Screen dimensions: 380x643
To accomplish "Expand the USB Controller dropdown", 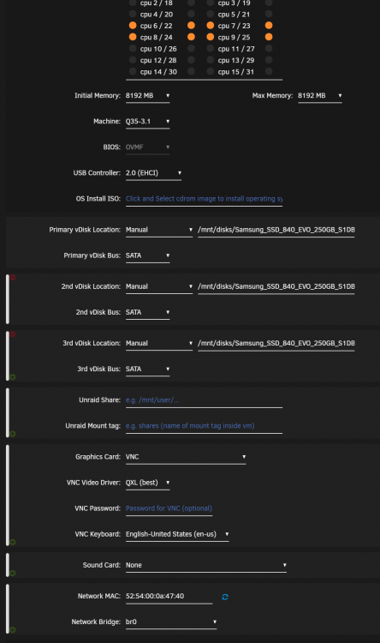I will (153, 173).
